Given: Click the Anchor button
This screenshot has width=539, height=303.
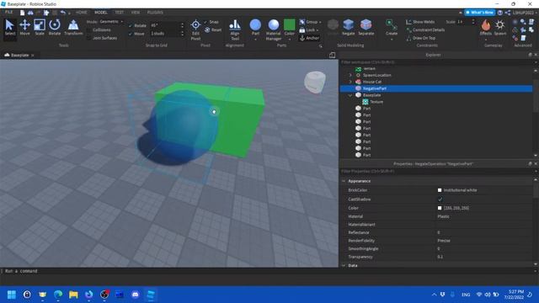Looking at the screenshot, I should pyautogui.click(x=309, y=38).
